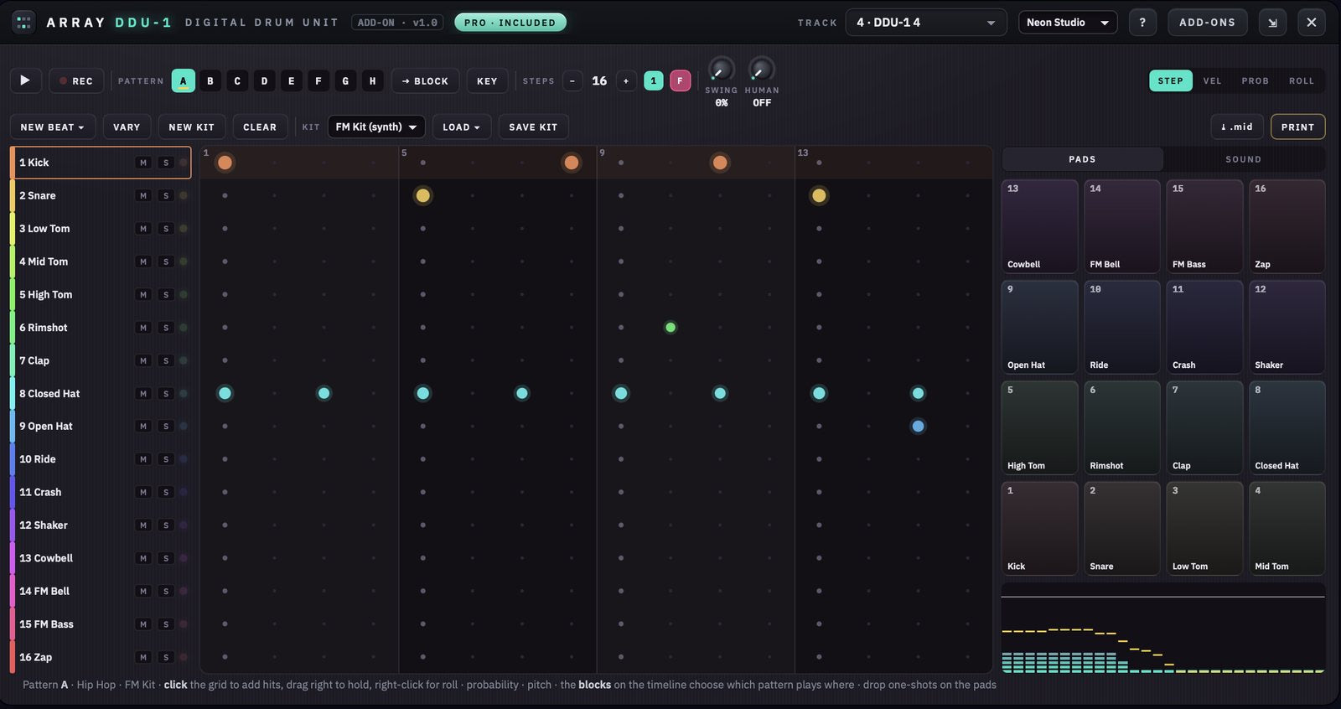
Task: Open the Neon Studio theme dropdown
Action: tap(1068, 23)
